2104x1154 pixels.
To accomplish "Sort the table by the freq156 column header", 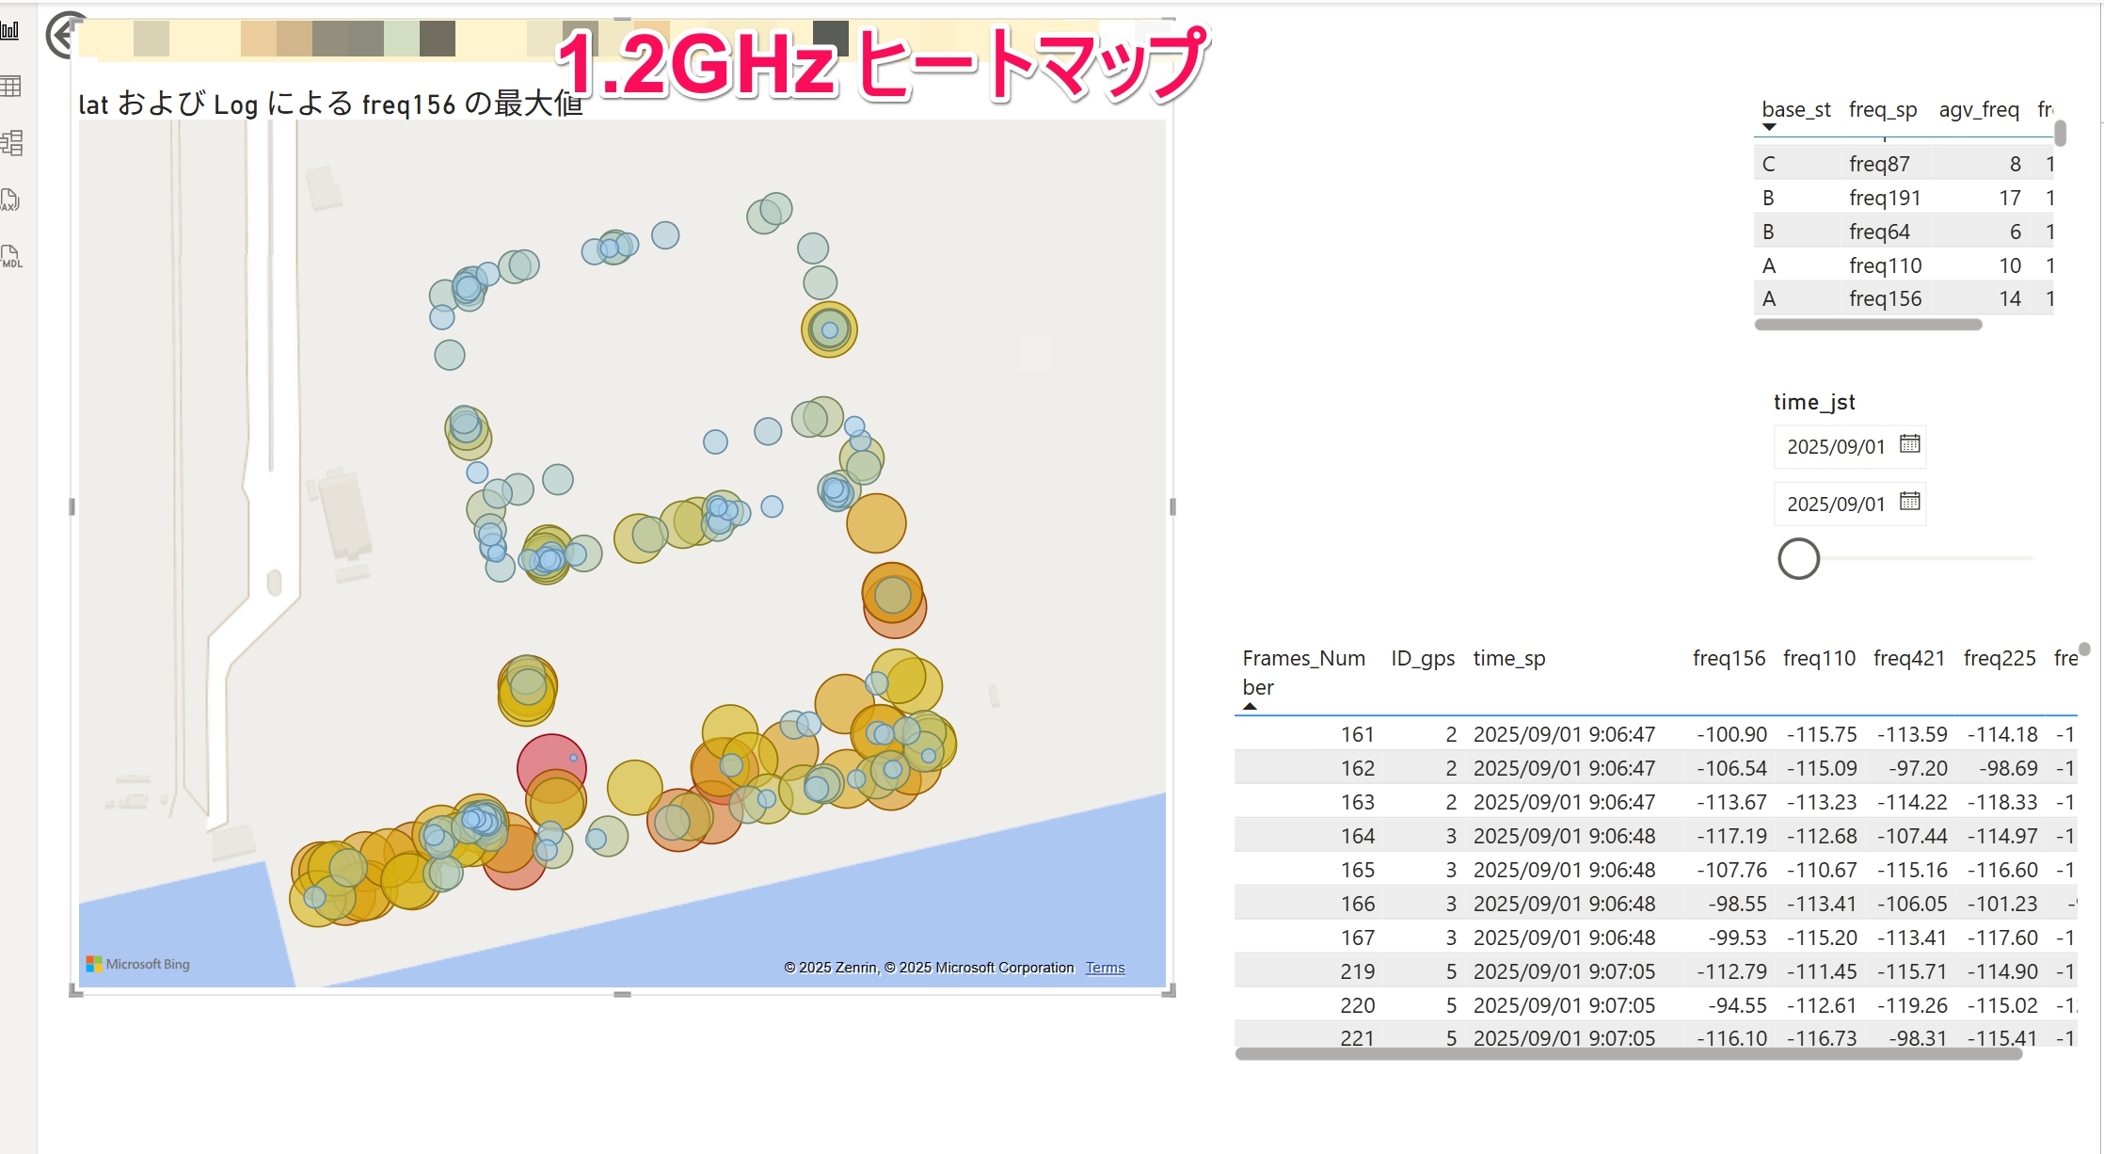I will [1728, 658].
